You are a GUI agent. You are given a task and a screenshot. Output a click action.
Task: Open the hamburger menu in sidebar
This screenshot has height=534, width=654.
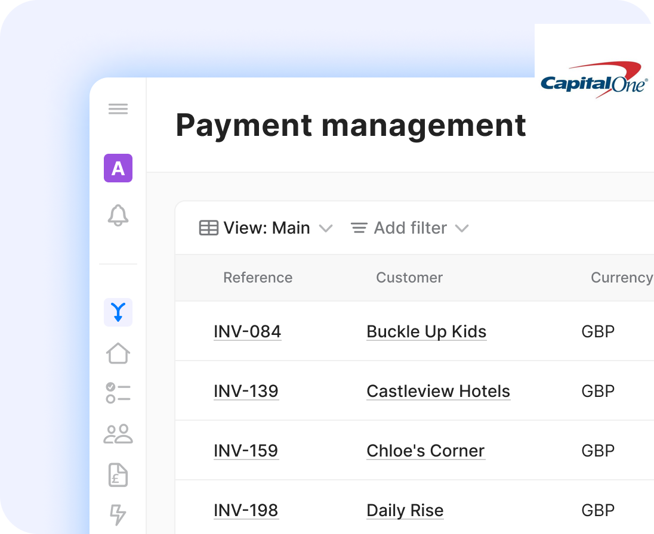pyautogui.click(x=118, y=109)
